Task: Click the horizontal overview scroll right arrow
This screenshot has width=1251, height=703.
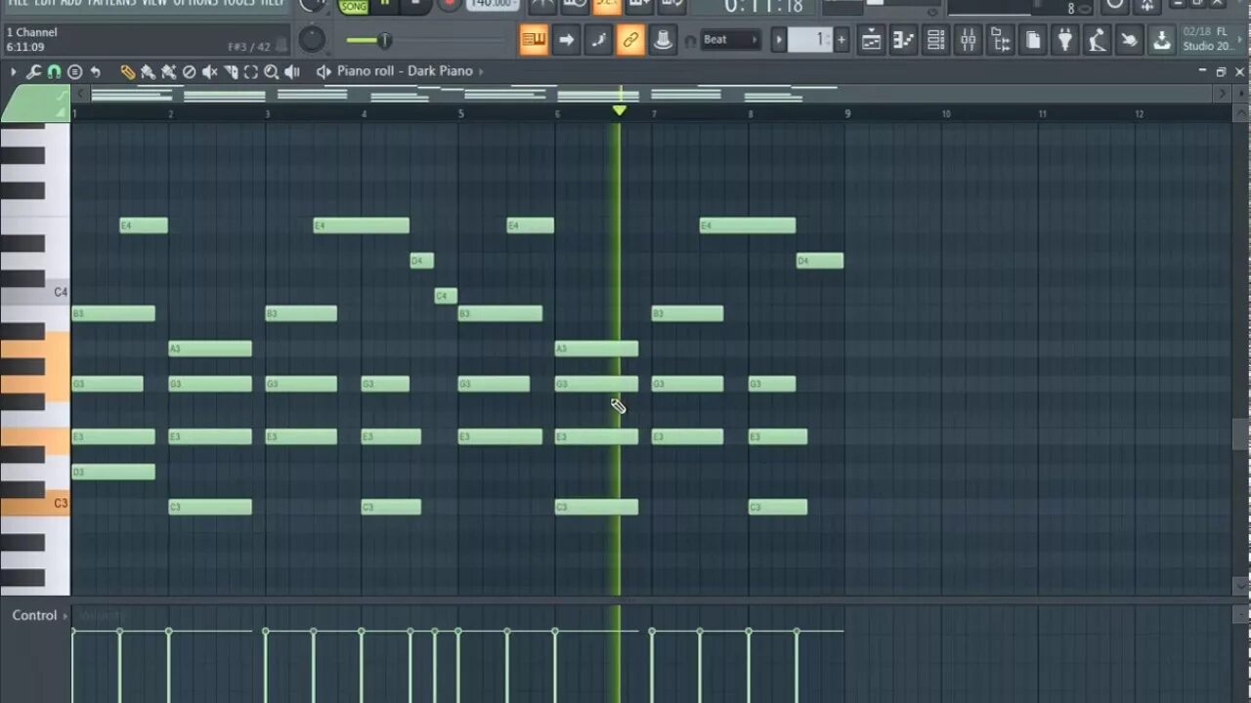Action: tap(1222, 94)
